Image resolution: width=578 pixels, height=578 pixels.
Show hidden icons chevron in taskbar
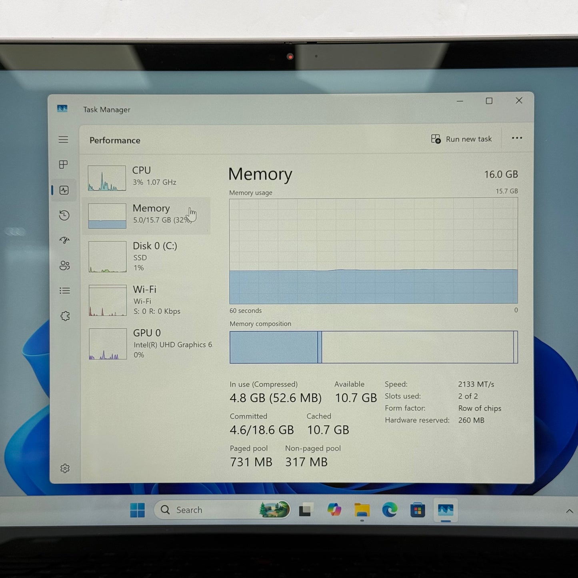click(569, 511)
